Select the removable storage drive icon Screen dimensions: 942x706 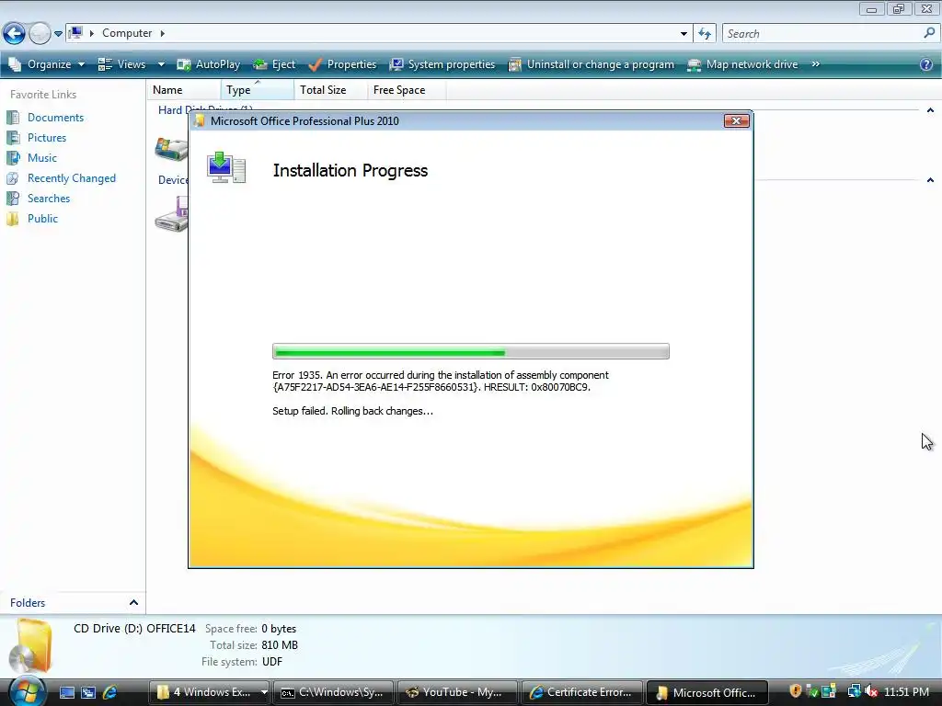(171, 215)
